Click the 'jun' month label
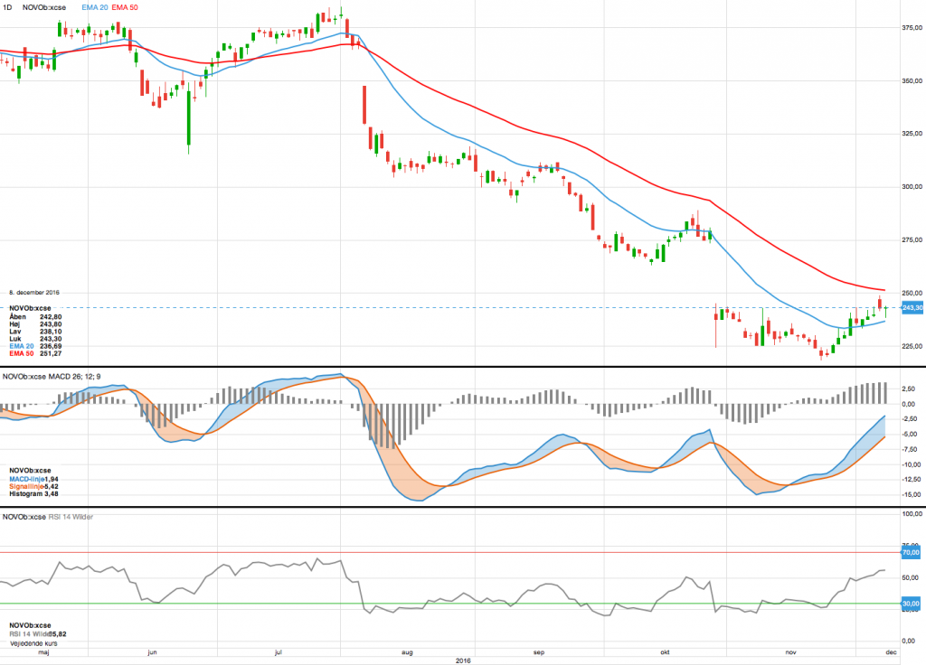The image size is (926, 665). coord(152,652)
